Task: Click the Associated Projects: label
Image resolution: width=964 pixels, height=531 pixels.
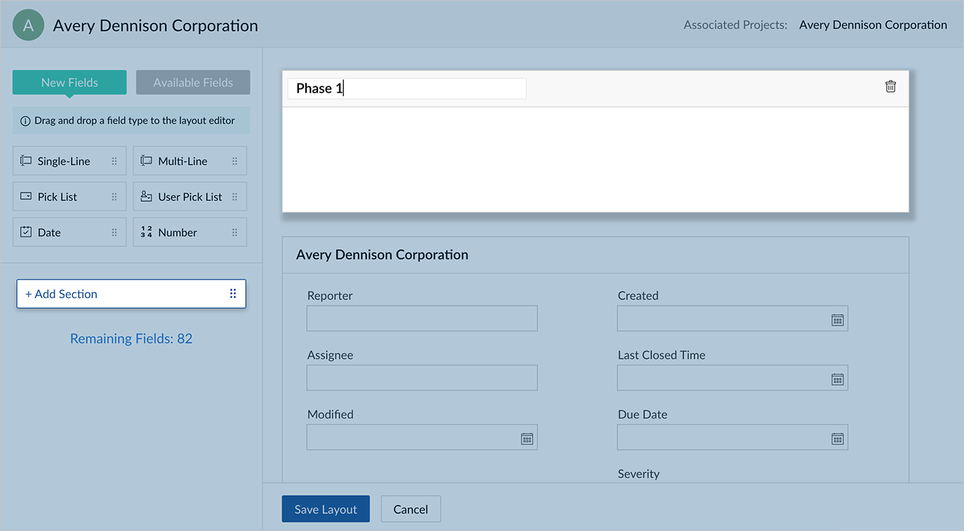Action: click(x=735, y=25)
